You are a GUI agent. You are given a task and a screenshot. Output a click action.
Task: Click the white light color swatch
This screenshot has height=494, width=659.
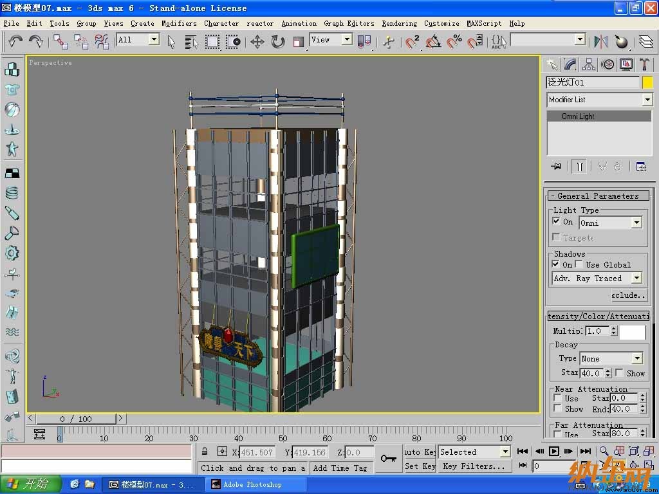[x=633, y=331]
